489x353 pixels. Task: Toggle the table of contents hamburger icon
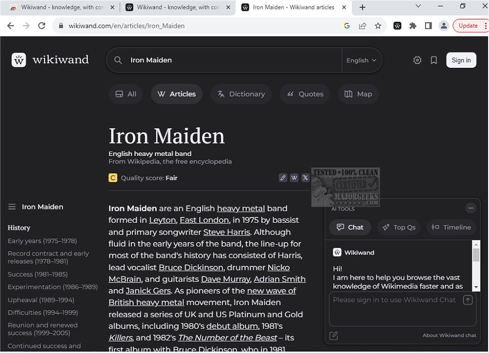(12, 207)
